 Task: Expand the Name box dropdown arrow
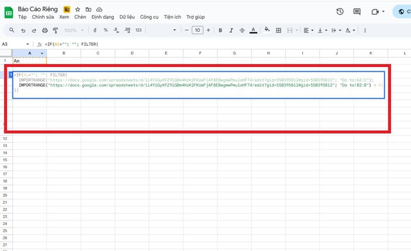point(27,44)
